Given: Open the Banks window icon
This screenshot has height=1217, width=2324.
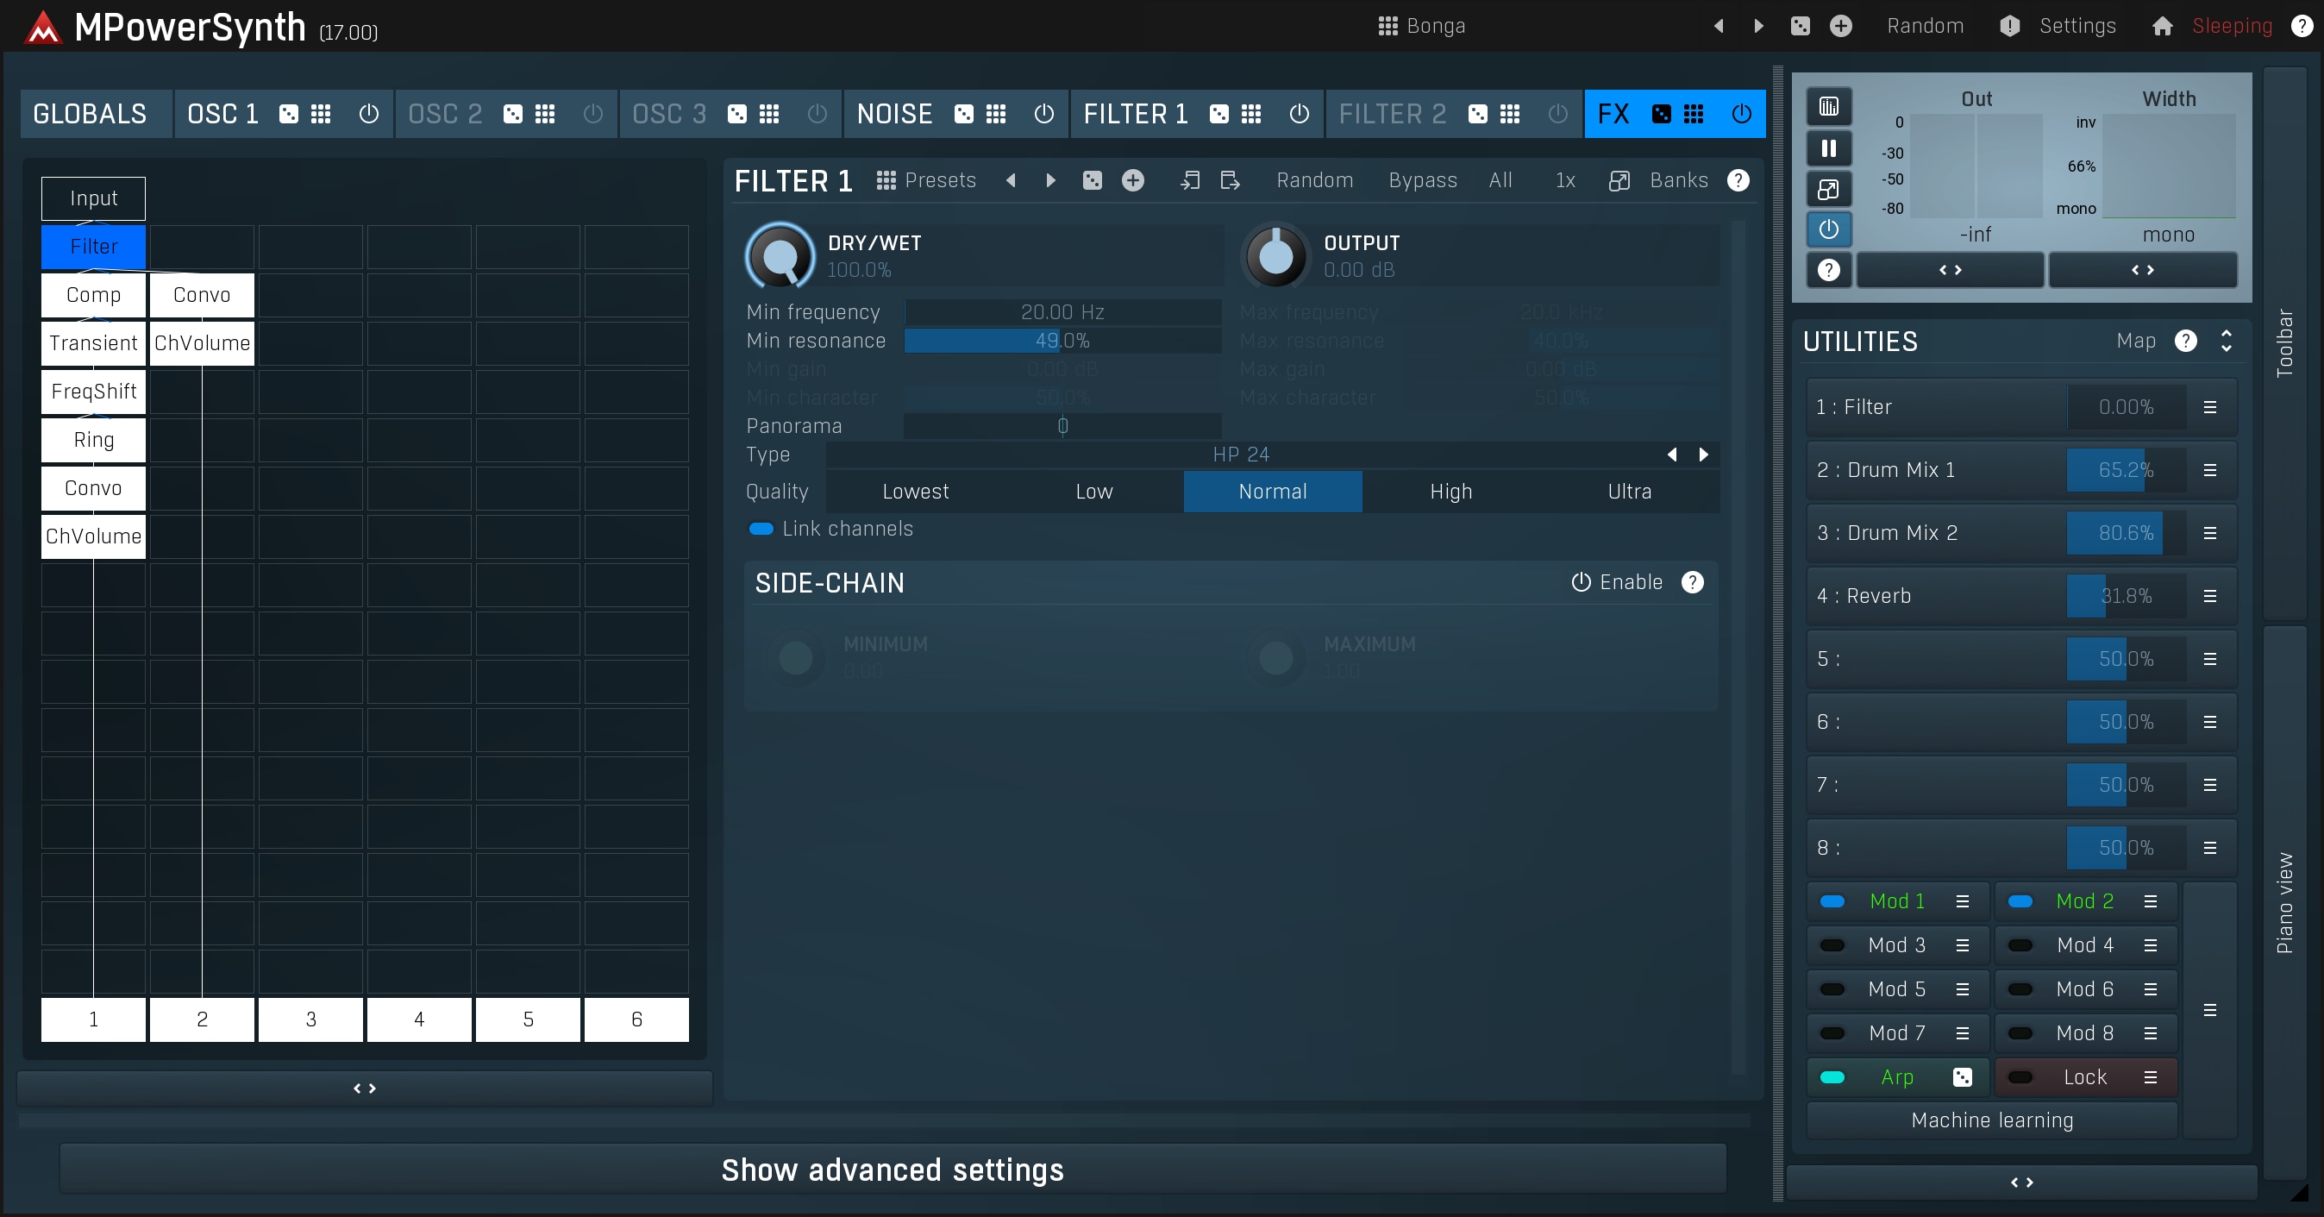Looking at the screenshot, I should [x=1619, y=180].
